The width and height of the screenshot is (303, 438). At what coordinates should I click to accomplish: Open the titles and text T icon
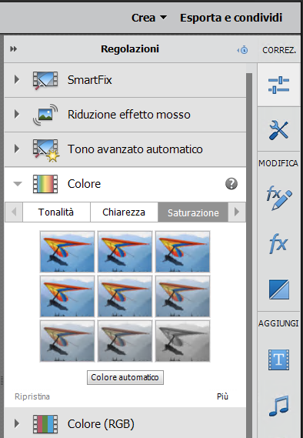(278, 359)
